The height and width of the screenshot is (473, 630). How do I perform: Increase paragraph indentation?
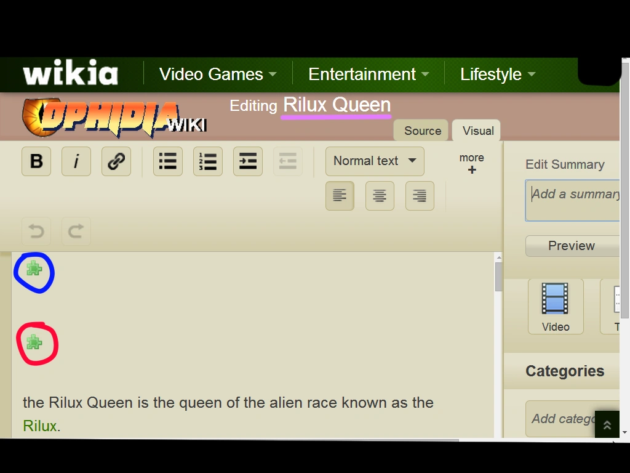(247, 161)
